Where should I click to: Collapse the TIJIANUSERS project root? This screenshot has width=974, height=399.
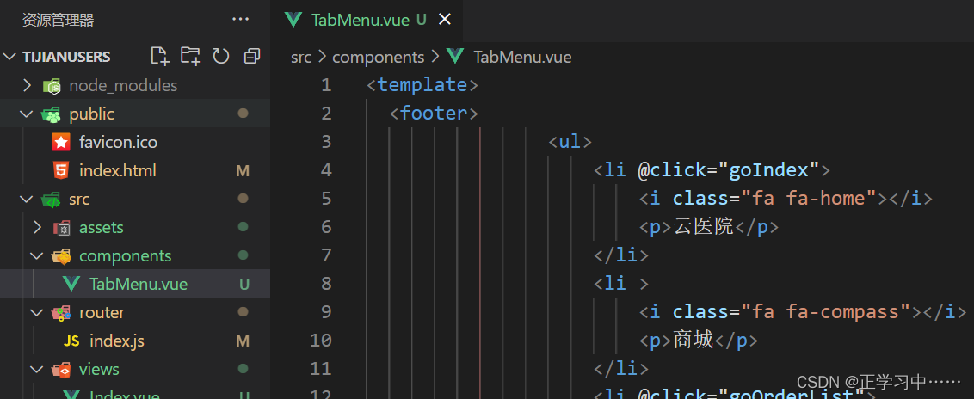click(9, 57)
